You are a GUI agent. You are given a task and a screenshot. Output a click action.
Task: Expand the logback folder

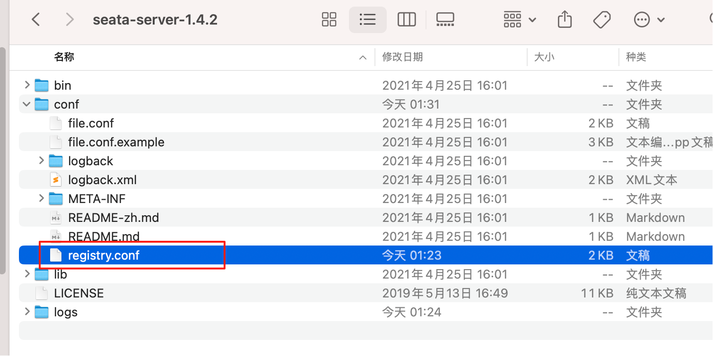(x=41, y=161)
